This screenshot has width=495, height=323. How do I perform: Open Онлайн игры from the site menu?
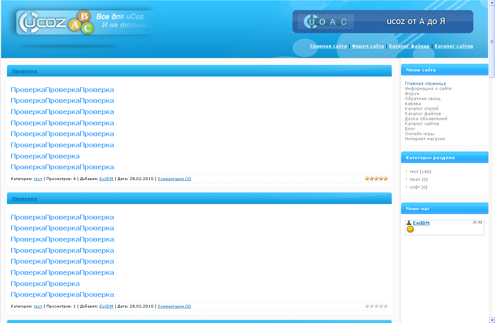point(419,133)
